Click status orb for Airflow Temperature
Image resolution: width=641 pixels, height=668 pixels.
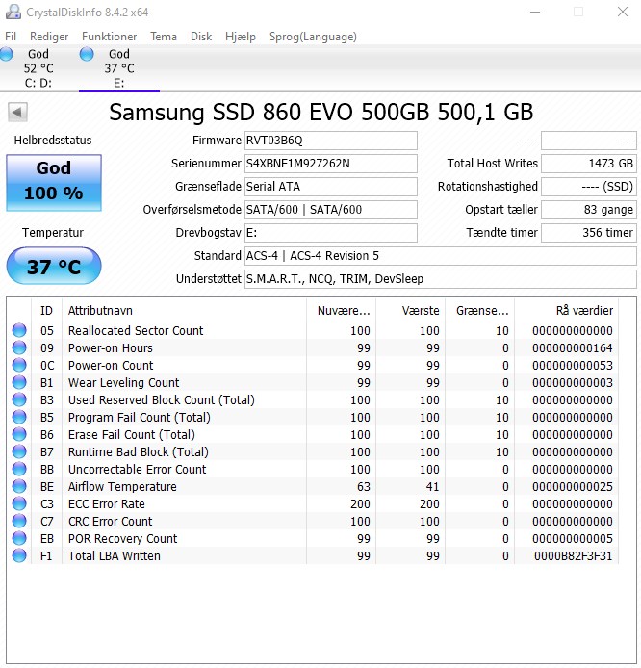(19, 486)
